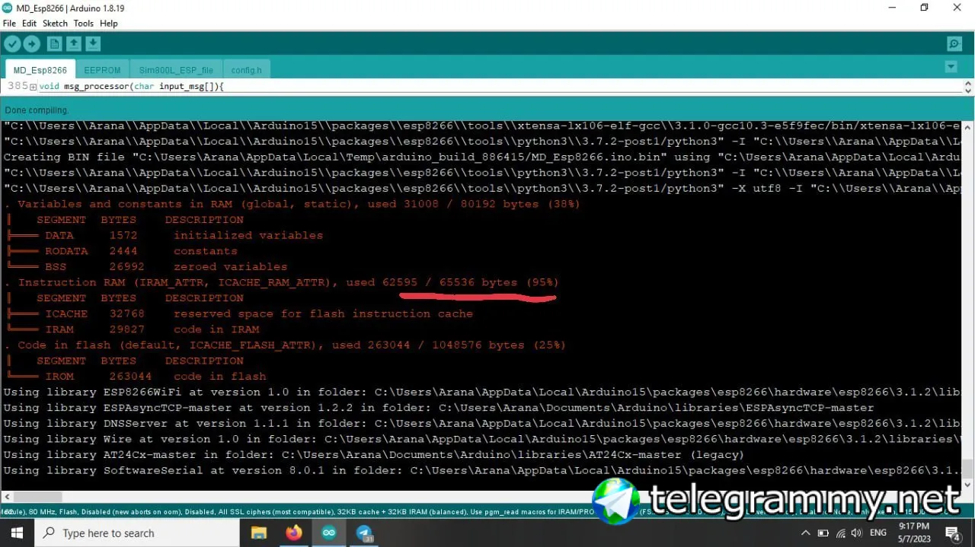Click the 'Using library AT24Cx-master' line
975x547 pixels.
pyautogui.click(x=373, y=454)
